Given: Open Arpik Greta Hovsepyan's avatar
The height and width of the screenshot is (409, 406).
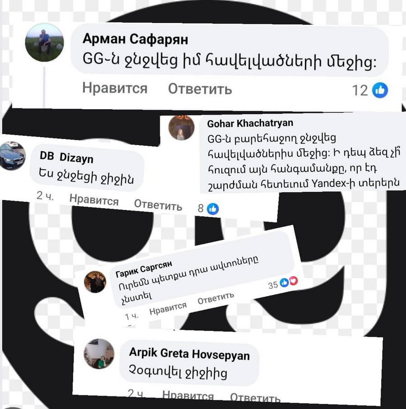Looking at the screenshot, I should pyautogui.click(x=99, y=354).
